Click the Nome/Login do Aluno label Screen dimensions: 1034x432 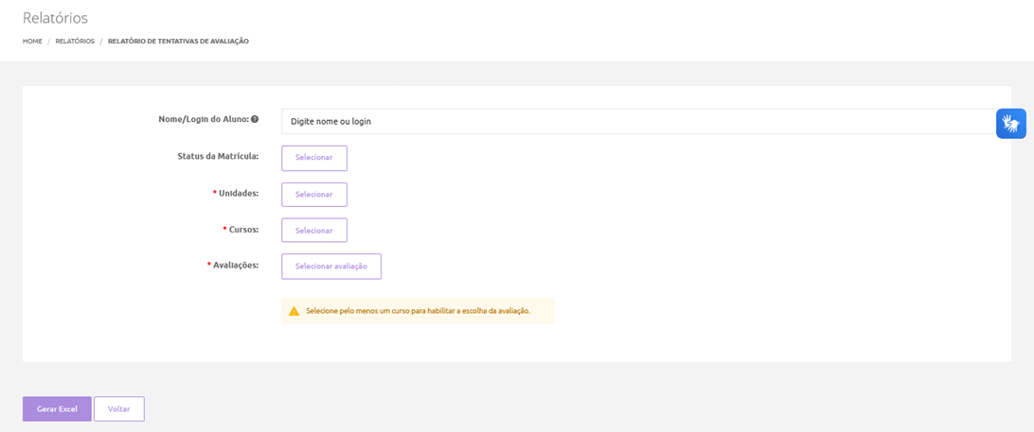point(204,119)
